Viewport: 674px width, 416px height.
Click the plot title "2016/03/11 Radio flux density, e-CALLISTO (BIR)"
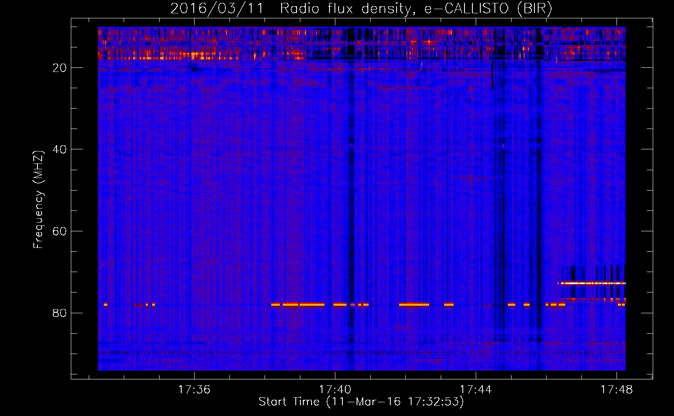point(361,8)
